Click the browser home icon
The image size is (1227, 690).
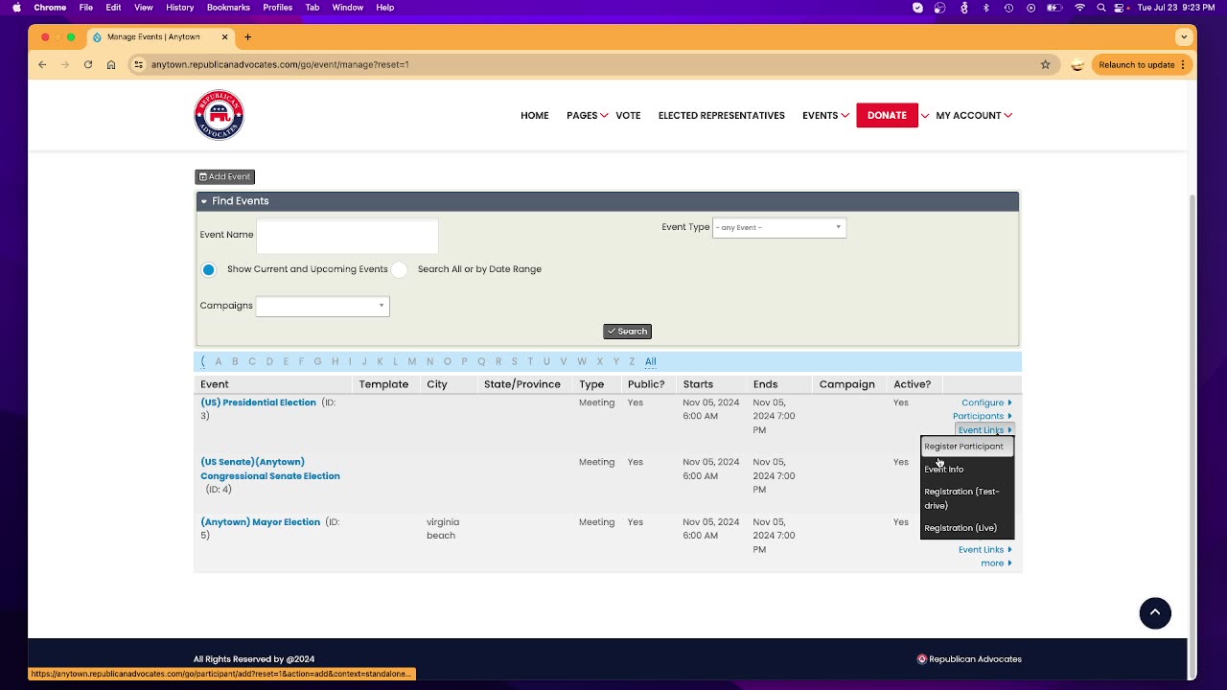tap(111, 64)
